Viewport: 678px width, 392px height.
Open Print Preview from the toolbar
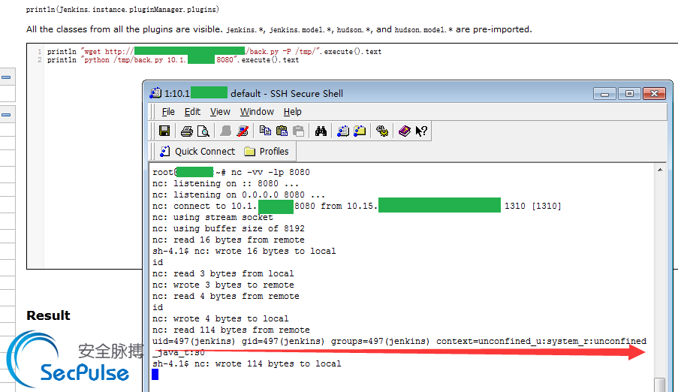pos(203,131)
